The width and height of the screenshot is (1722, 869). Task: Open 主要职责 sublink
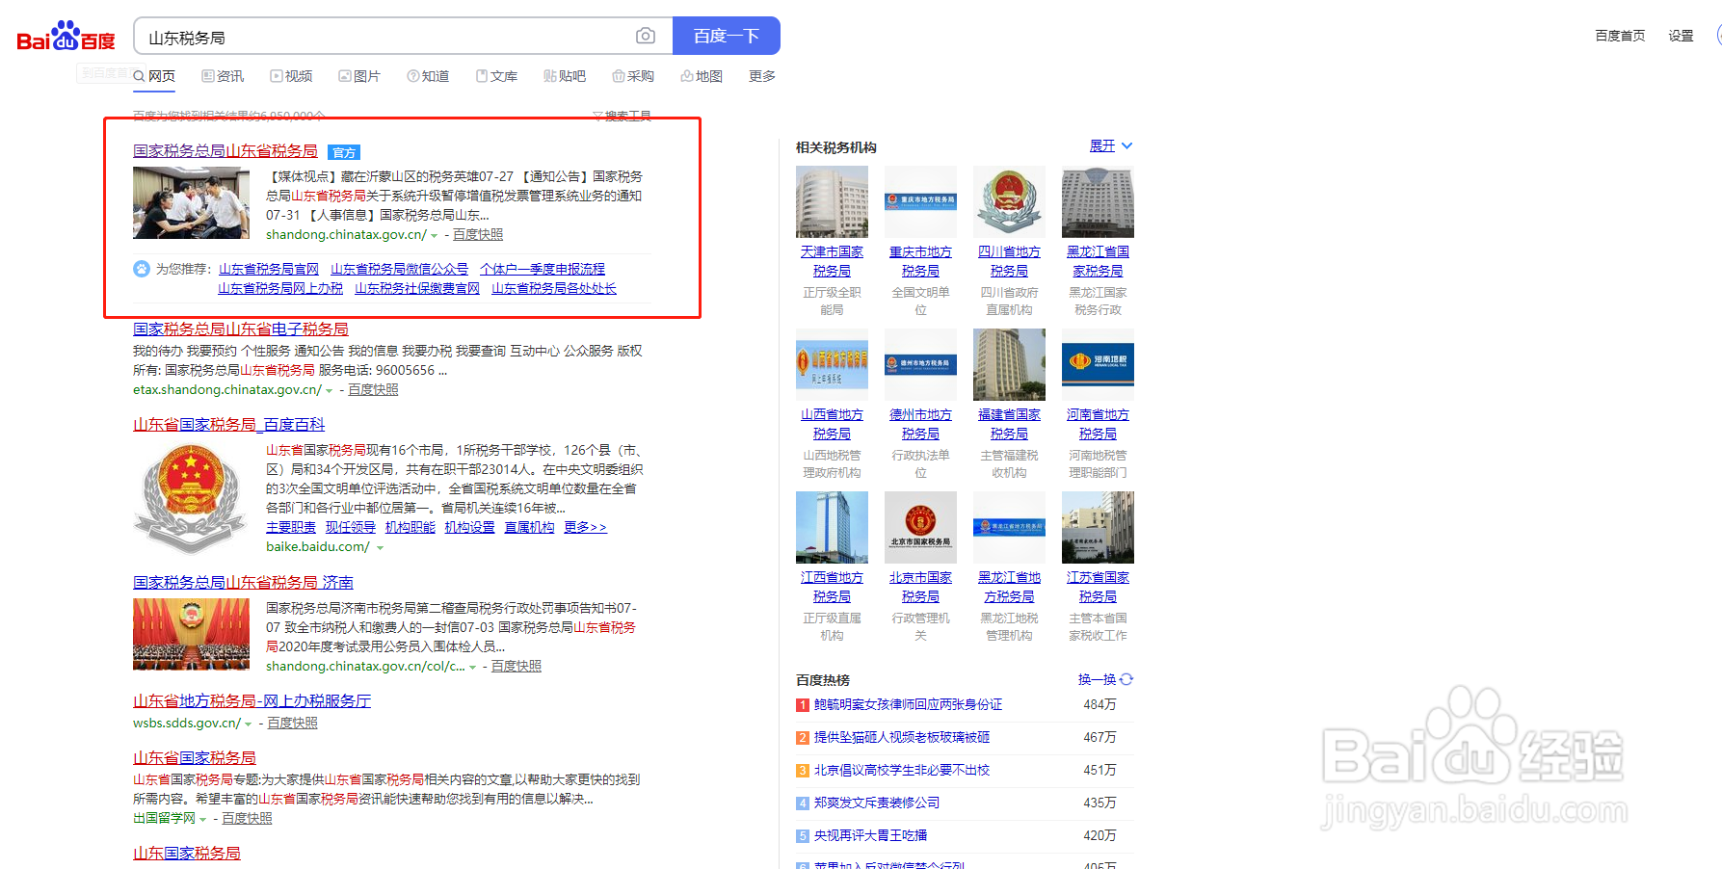pyautogui.click(x=291, y=527)
